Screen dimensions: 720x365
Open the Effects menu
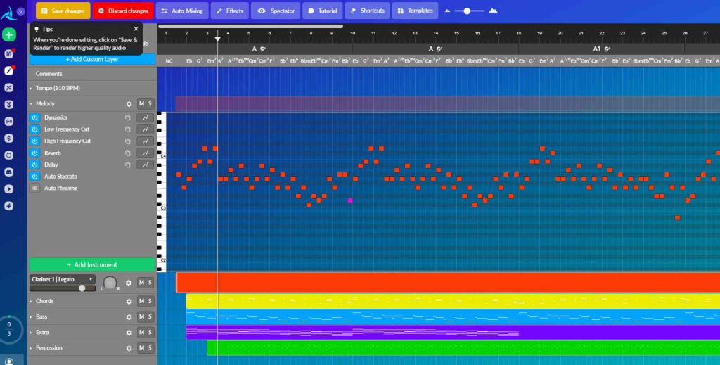point(230,11)
